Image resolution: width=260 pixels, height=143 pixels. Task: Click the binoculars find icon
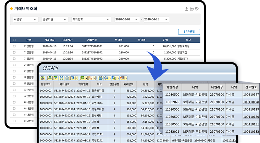pyautogui.click(x=61, y=78)
